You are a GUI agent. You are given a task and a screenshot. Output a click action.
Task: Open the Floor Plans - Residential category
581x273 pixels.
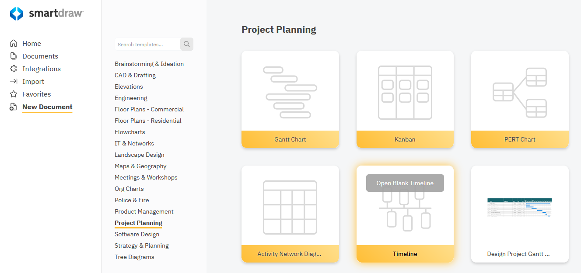point(148,121)
